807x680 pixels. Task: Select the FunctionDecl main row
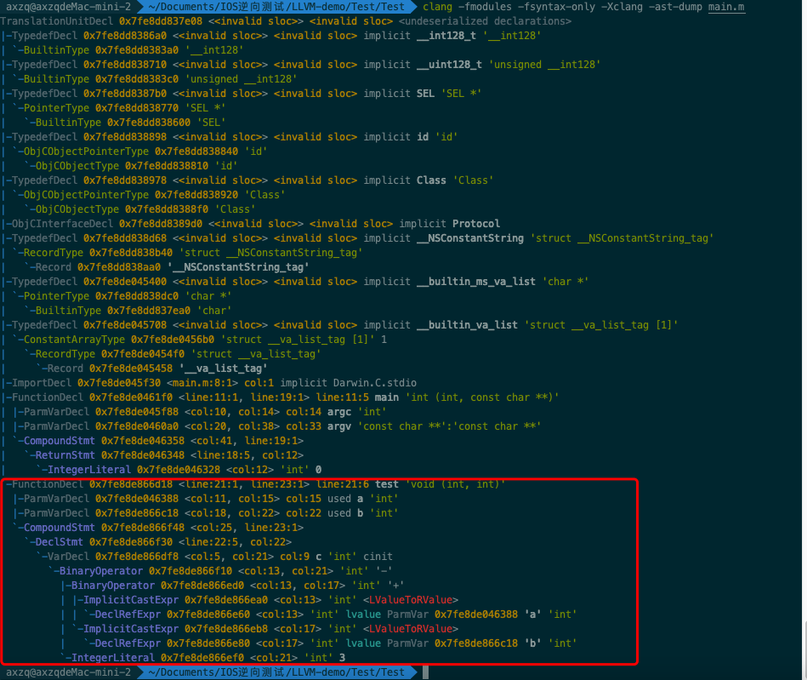[280, 397]
